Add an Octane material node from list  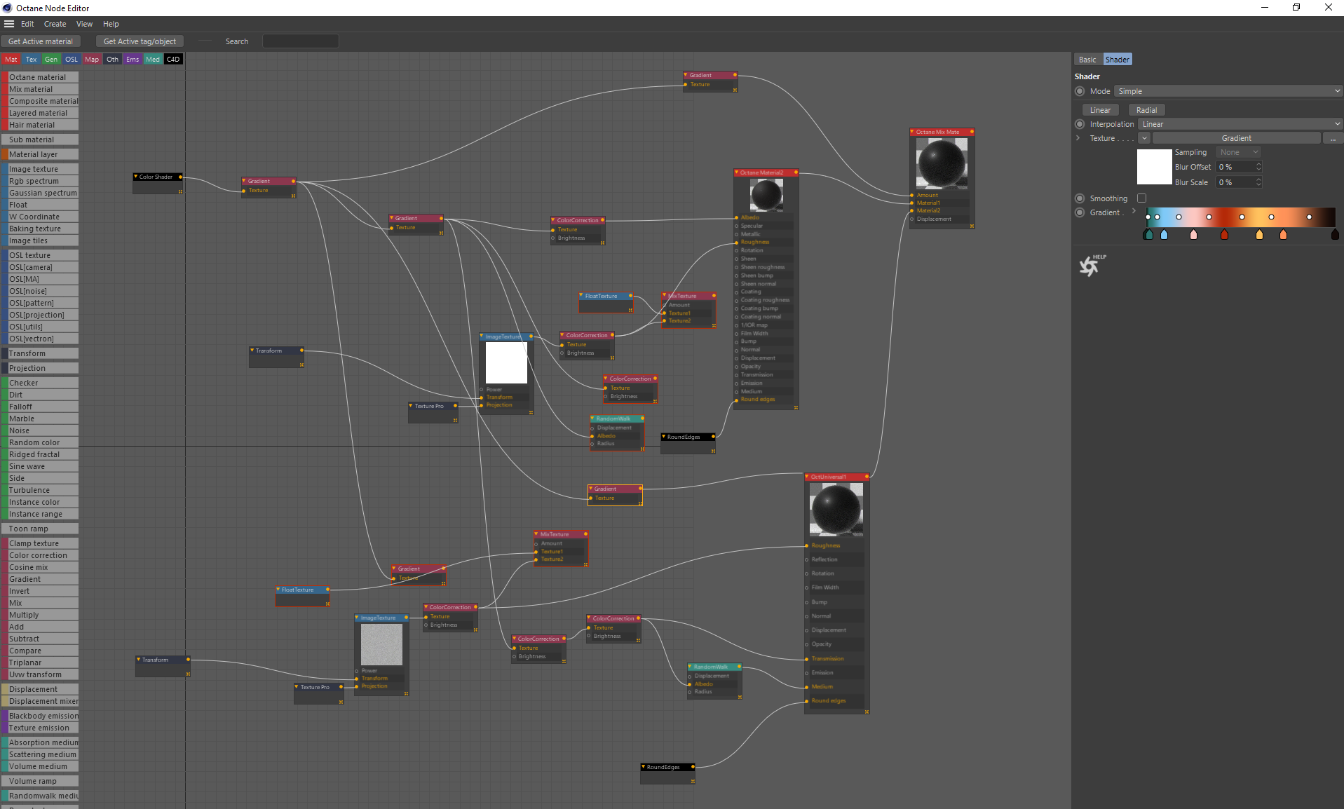click(x=40, y=77)
